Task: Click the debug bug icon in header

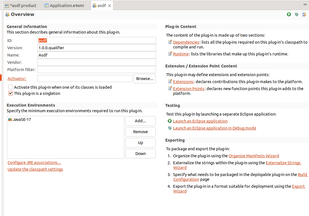Action: (296, 14)
